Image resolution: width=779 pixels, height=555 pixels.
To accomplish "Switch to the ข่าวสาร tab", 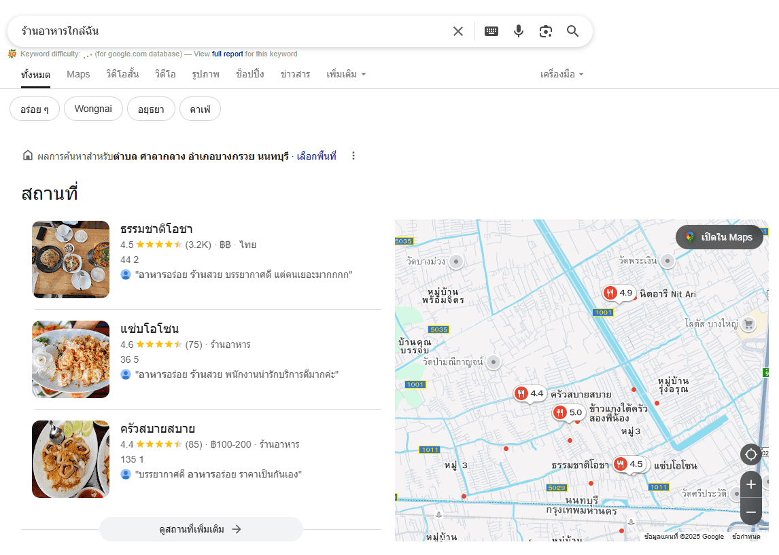I will click(x=295, y=74).
